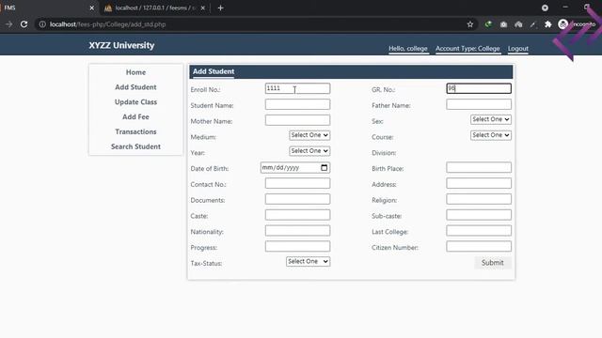Click the Birth Place input
Image resolution: width=602 pixels, height=338 pixels.
(479, 167)
